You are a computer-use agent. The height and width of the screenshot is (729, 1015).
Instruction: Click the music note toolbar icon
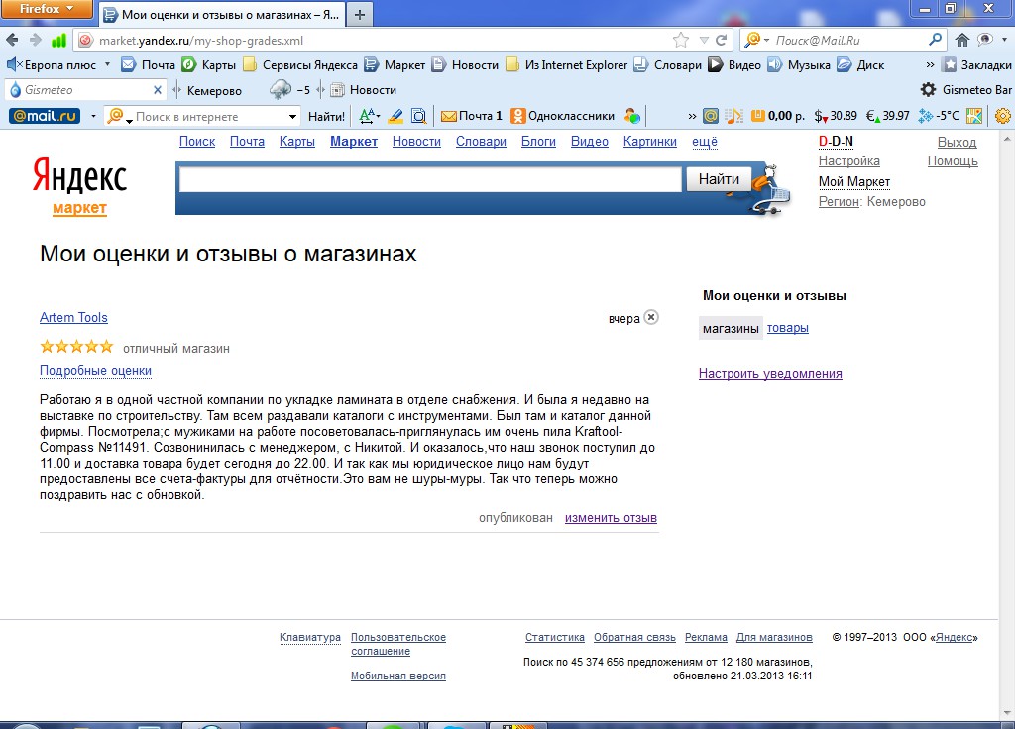coord(733,116)
